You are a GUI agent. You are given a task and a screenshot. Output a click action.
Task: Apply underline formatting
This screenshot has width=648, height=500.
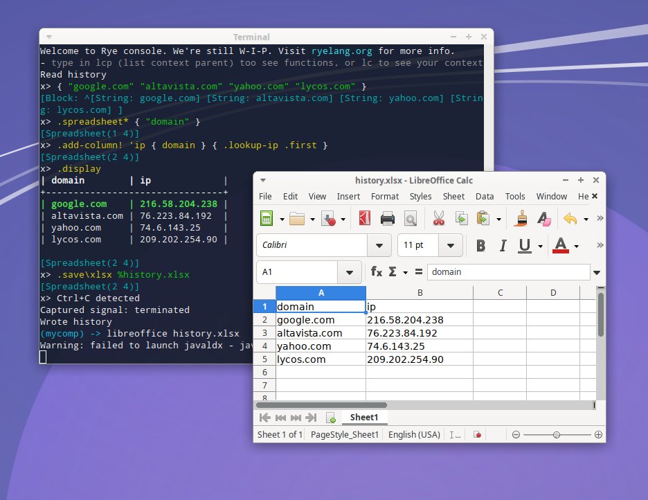[525, 245]
